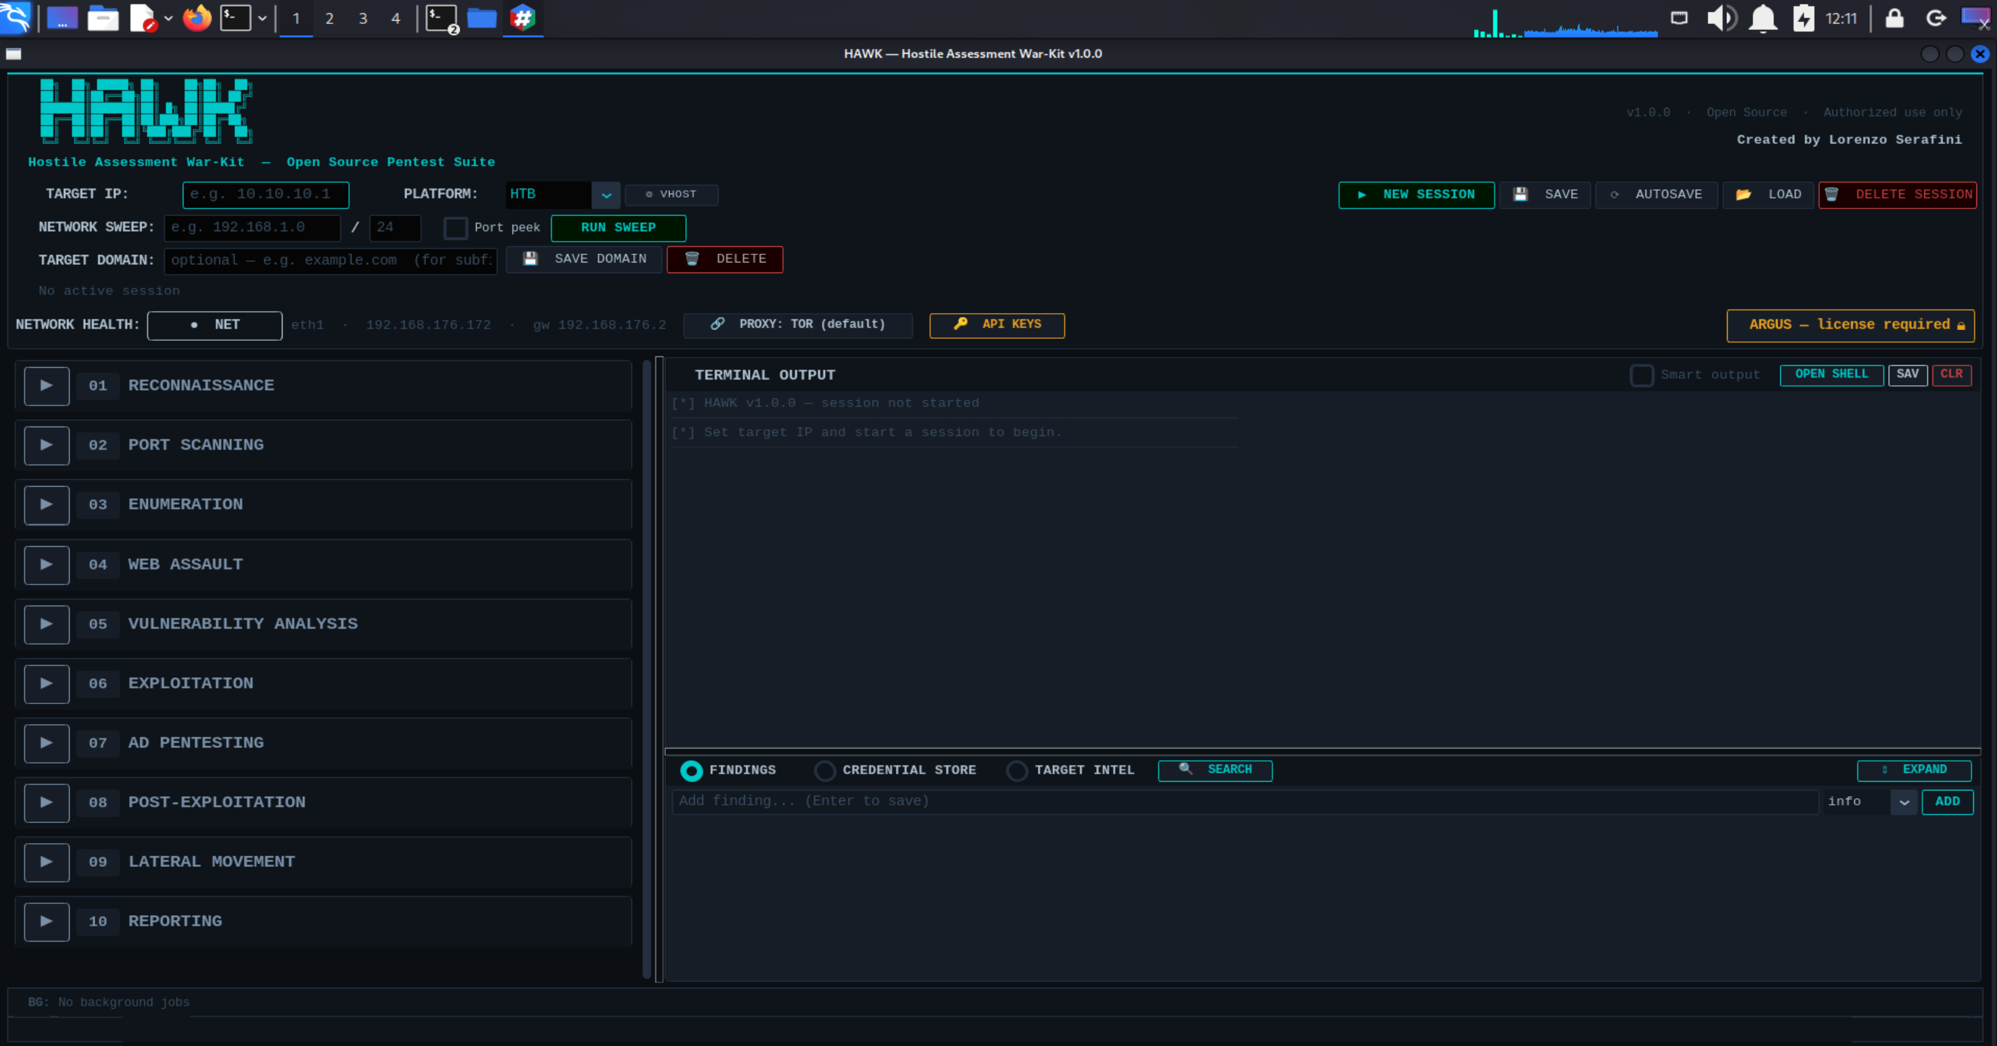Toggle the Smart output checkbox

pos(1642,375)
